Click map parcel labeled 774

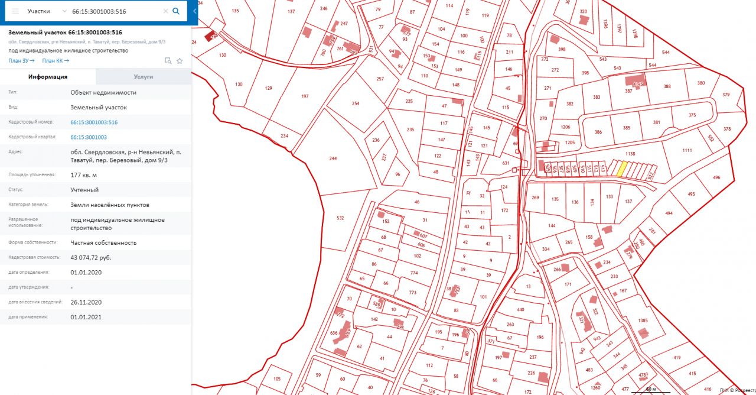click(x=413, y=273)
